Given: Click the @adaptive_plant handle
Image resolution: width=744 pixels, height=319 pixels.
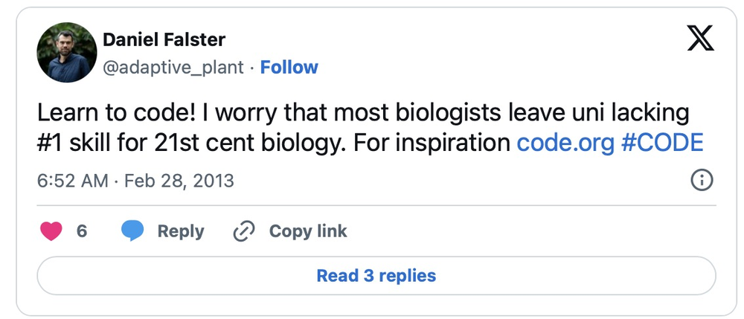Looking at the screenshot, I should click(173, 67).
